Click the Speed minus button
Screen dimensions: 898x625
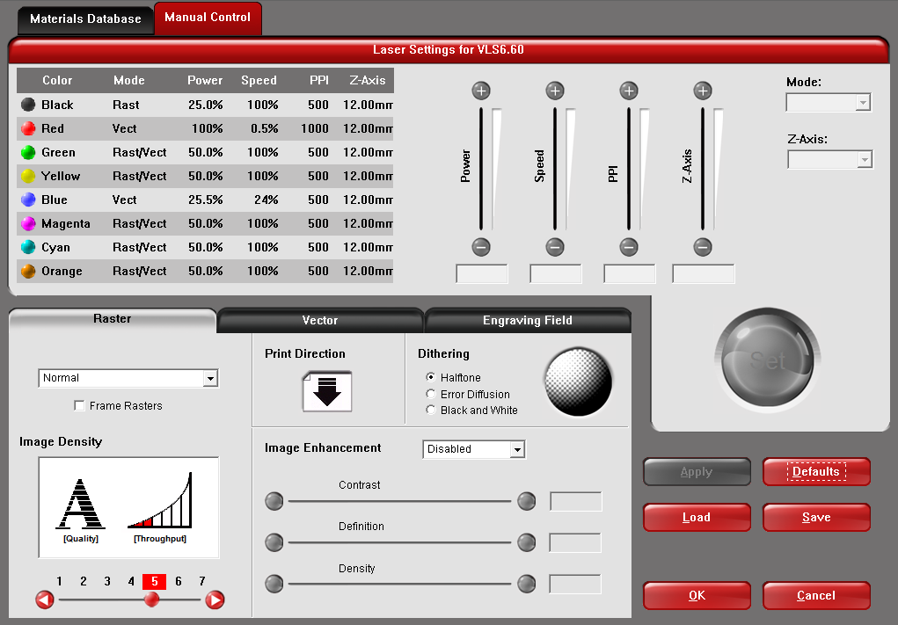point(554,247)
